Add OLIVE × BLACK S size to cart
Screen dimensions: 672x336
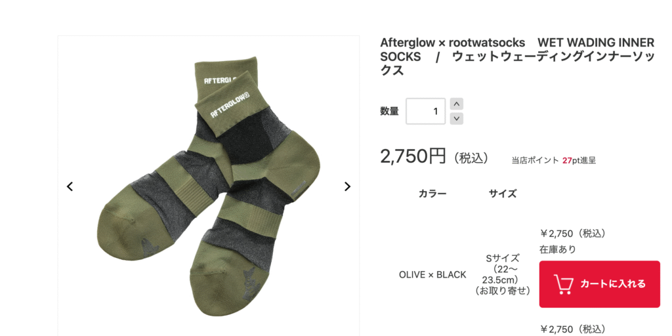pyautogui.click(x=600, y=284)
